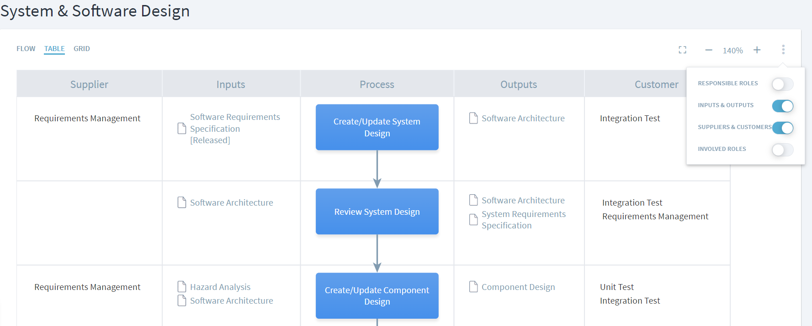Click Integration Test customer below Unit Test
This screenshot has height=326, width=812.
(630, 300)
